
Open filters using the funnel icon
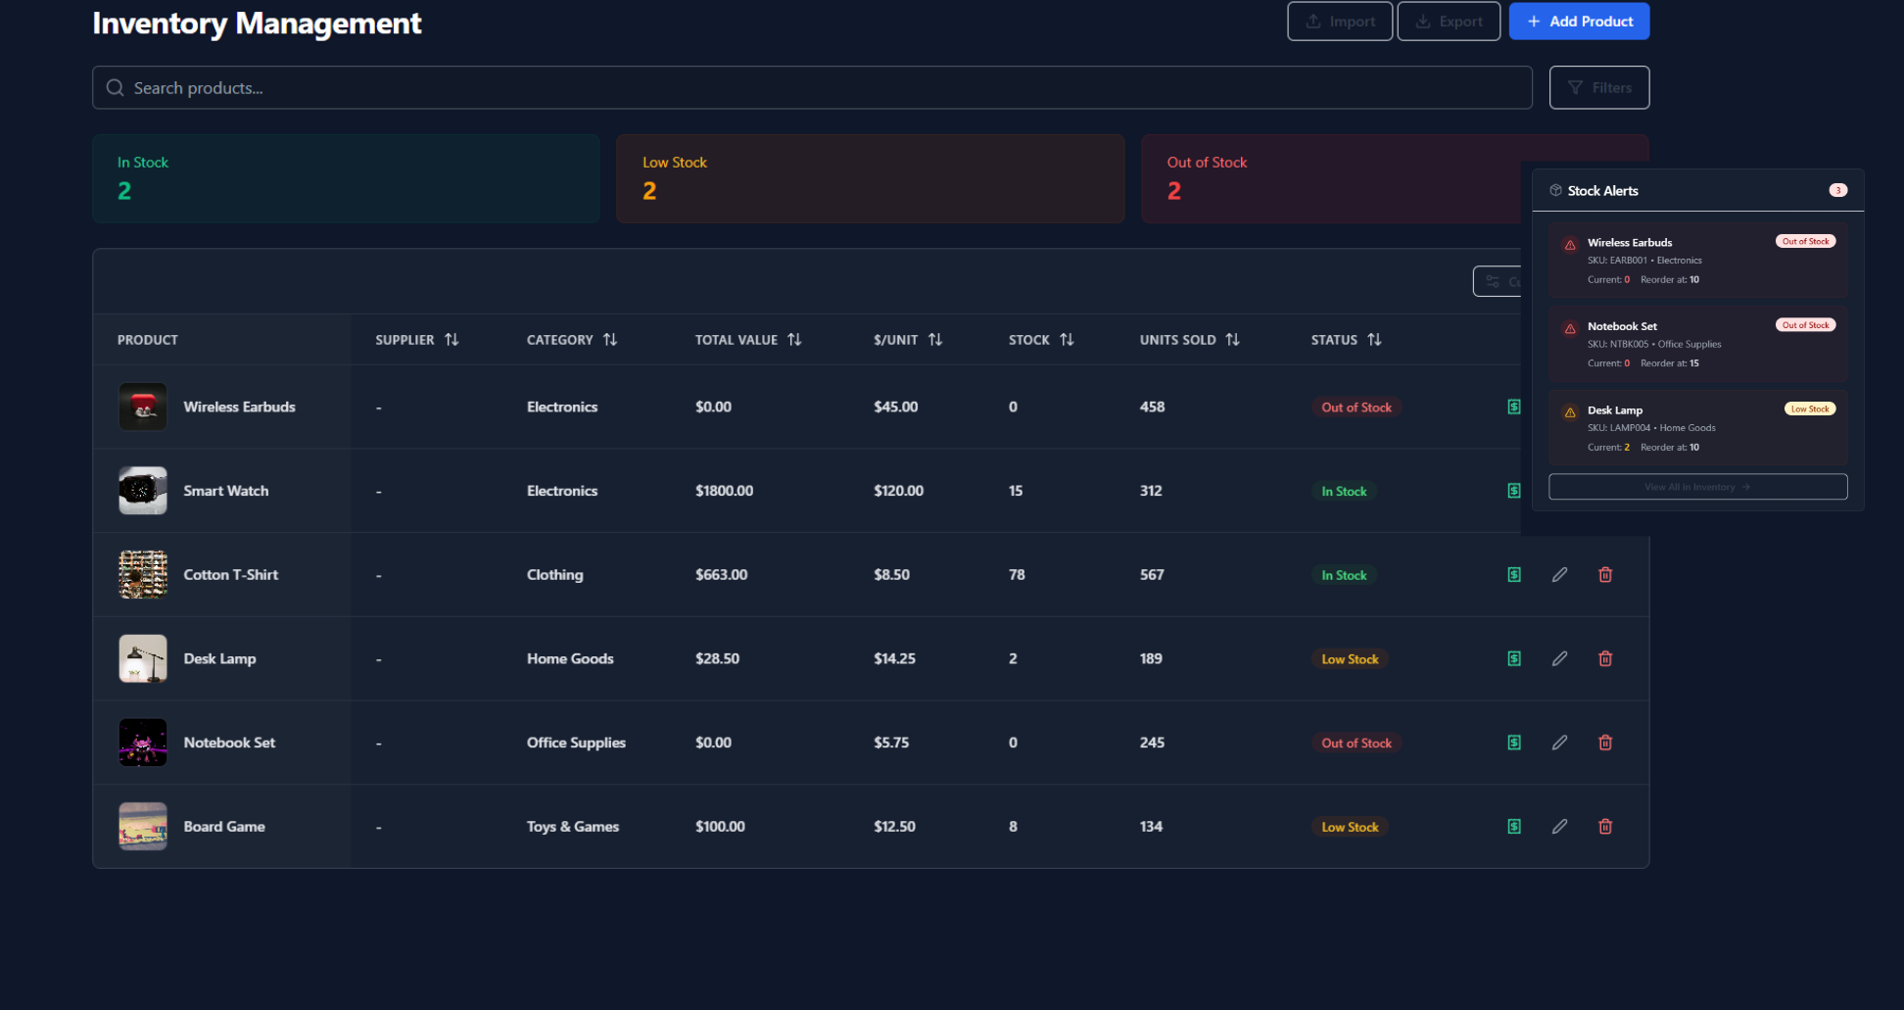coord(1575,87)
